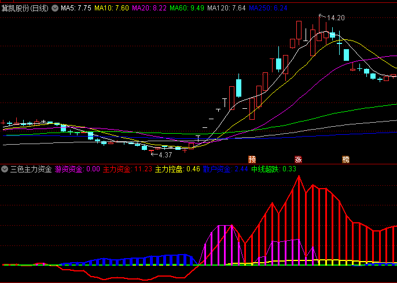Select the MA20: 8.22 label
The width and height of the screenshot is (397, 283).
(x=149, y=8)
